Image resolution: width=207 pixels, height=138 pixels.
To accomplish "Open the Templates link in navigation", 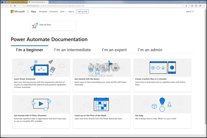I will pos(43,12).
